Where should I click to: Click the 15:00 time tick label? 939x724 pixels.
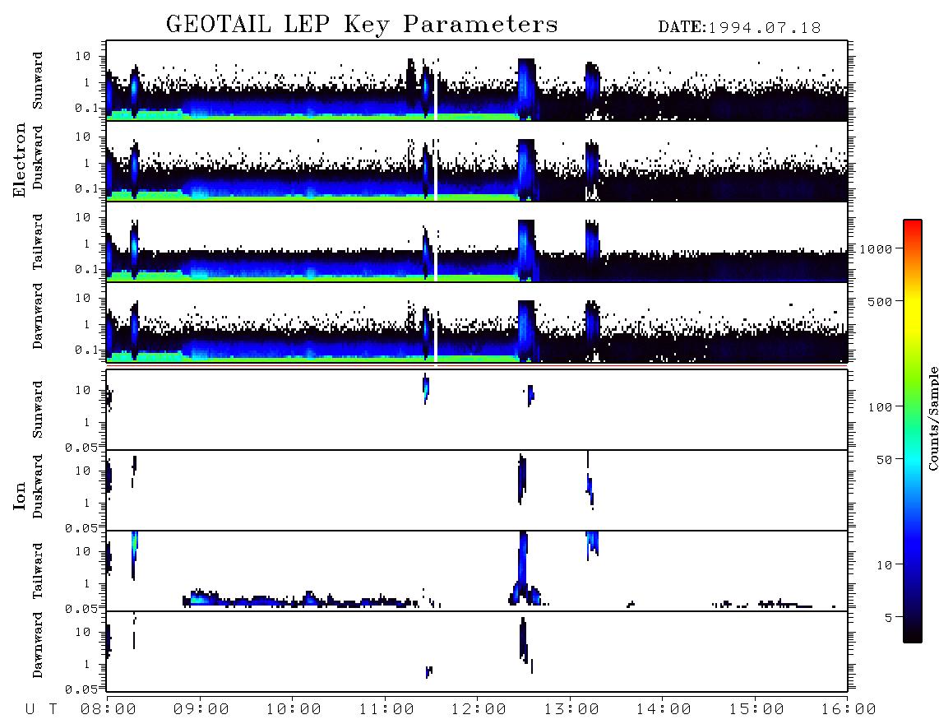click(756, 710)
